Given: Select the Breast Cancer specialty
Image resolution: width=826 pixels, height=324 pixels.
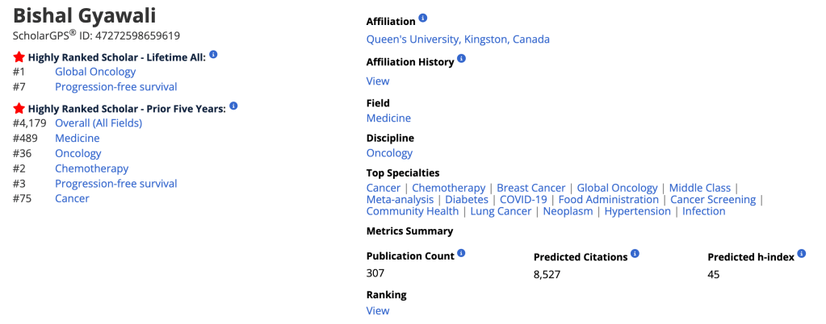Looking at the screenshot, I should pos(531,188).
